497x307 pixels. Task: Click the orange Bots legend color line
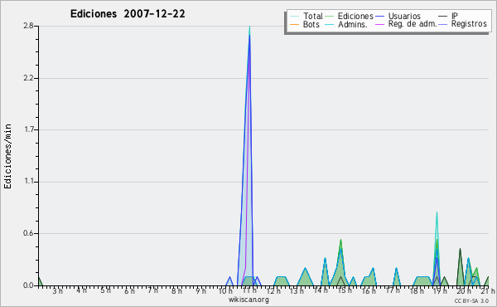coord(294,24)
